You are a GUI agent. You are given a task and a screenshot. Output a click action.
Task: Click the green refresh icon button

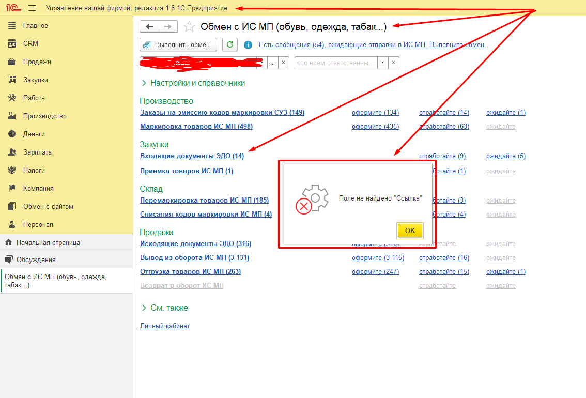[230, 44]
